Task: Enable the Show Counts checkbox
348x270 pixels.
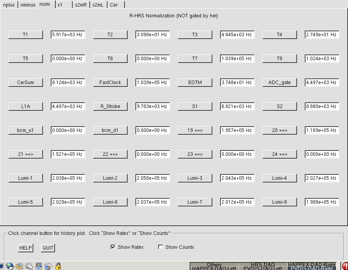Action: tap(160, 247)
